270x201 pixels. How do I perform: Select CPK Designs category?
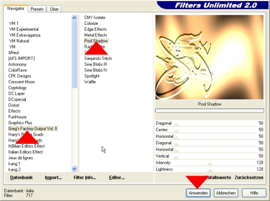(20, 76)
